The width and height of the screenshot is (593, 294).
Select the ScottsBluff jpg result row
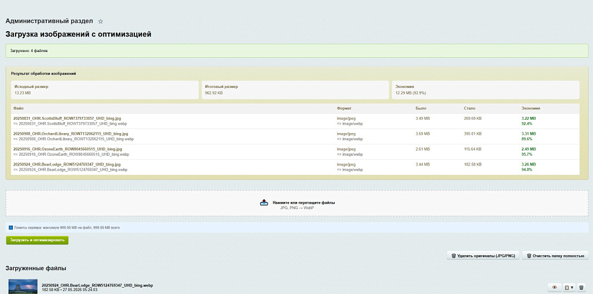[295, 121]
